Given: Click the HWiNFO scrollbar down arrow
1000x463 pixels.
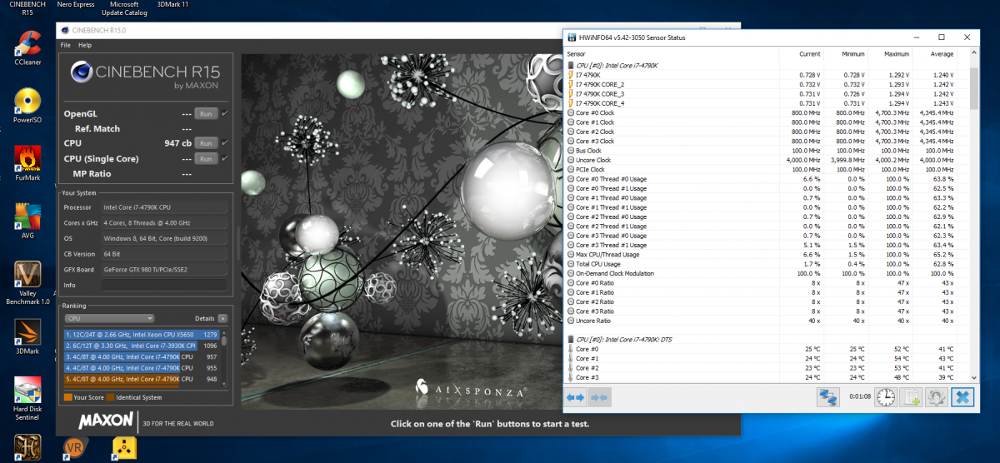Looking at the screenshot, I should (974, 377).
